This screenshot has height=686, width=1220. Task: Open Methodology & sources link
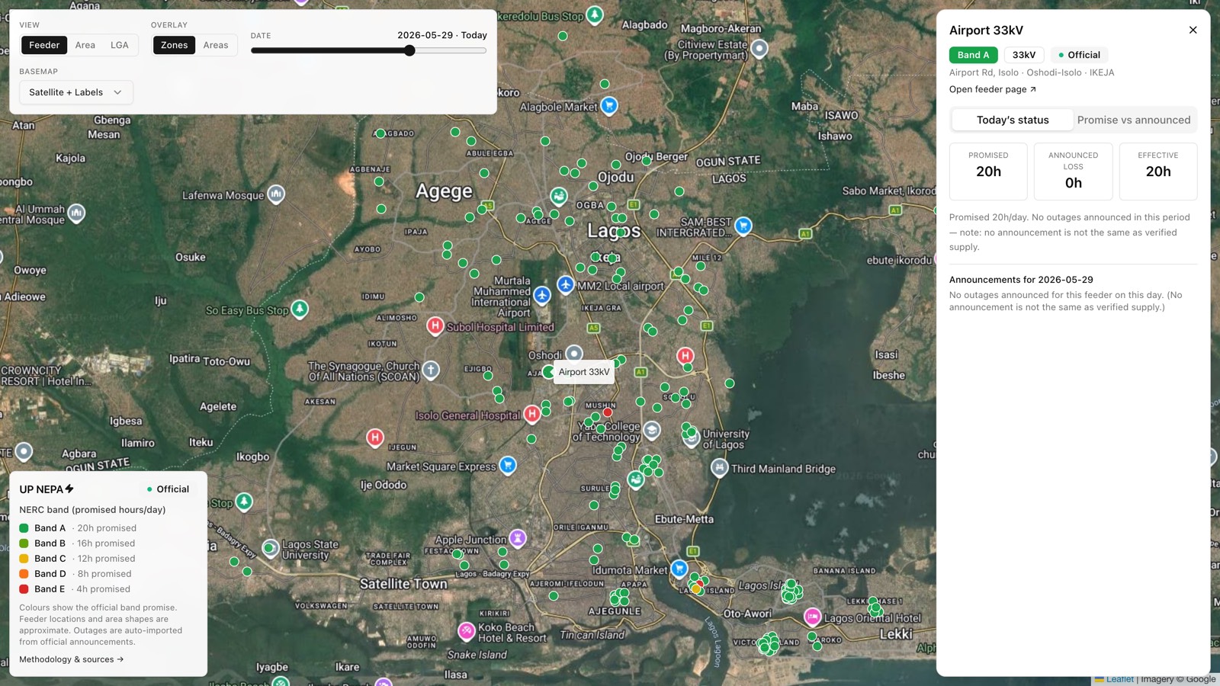click(72, 659)
